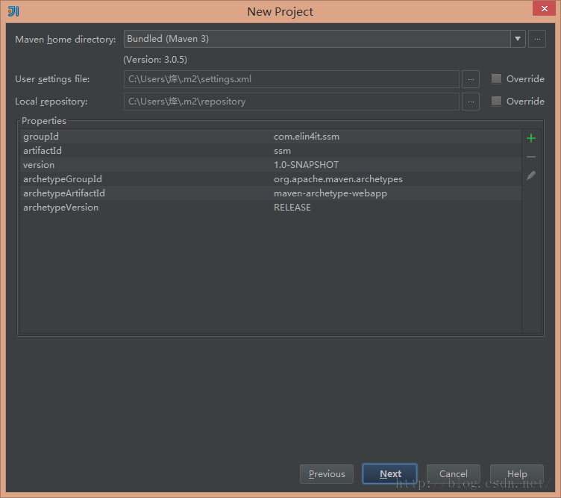The width and height of the screenshot is (561, 498).
Task: Click the Next button
Action: tap(389, 473)
